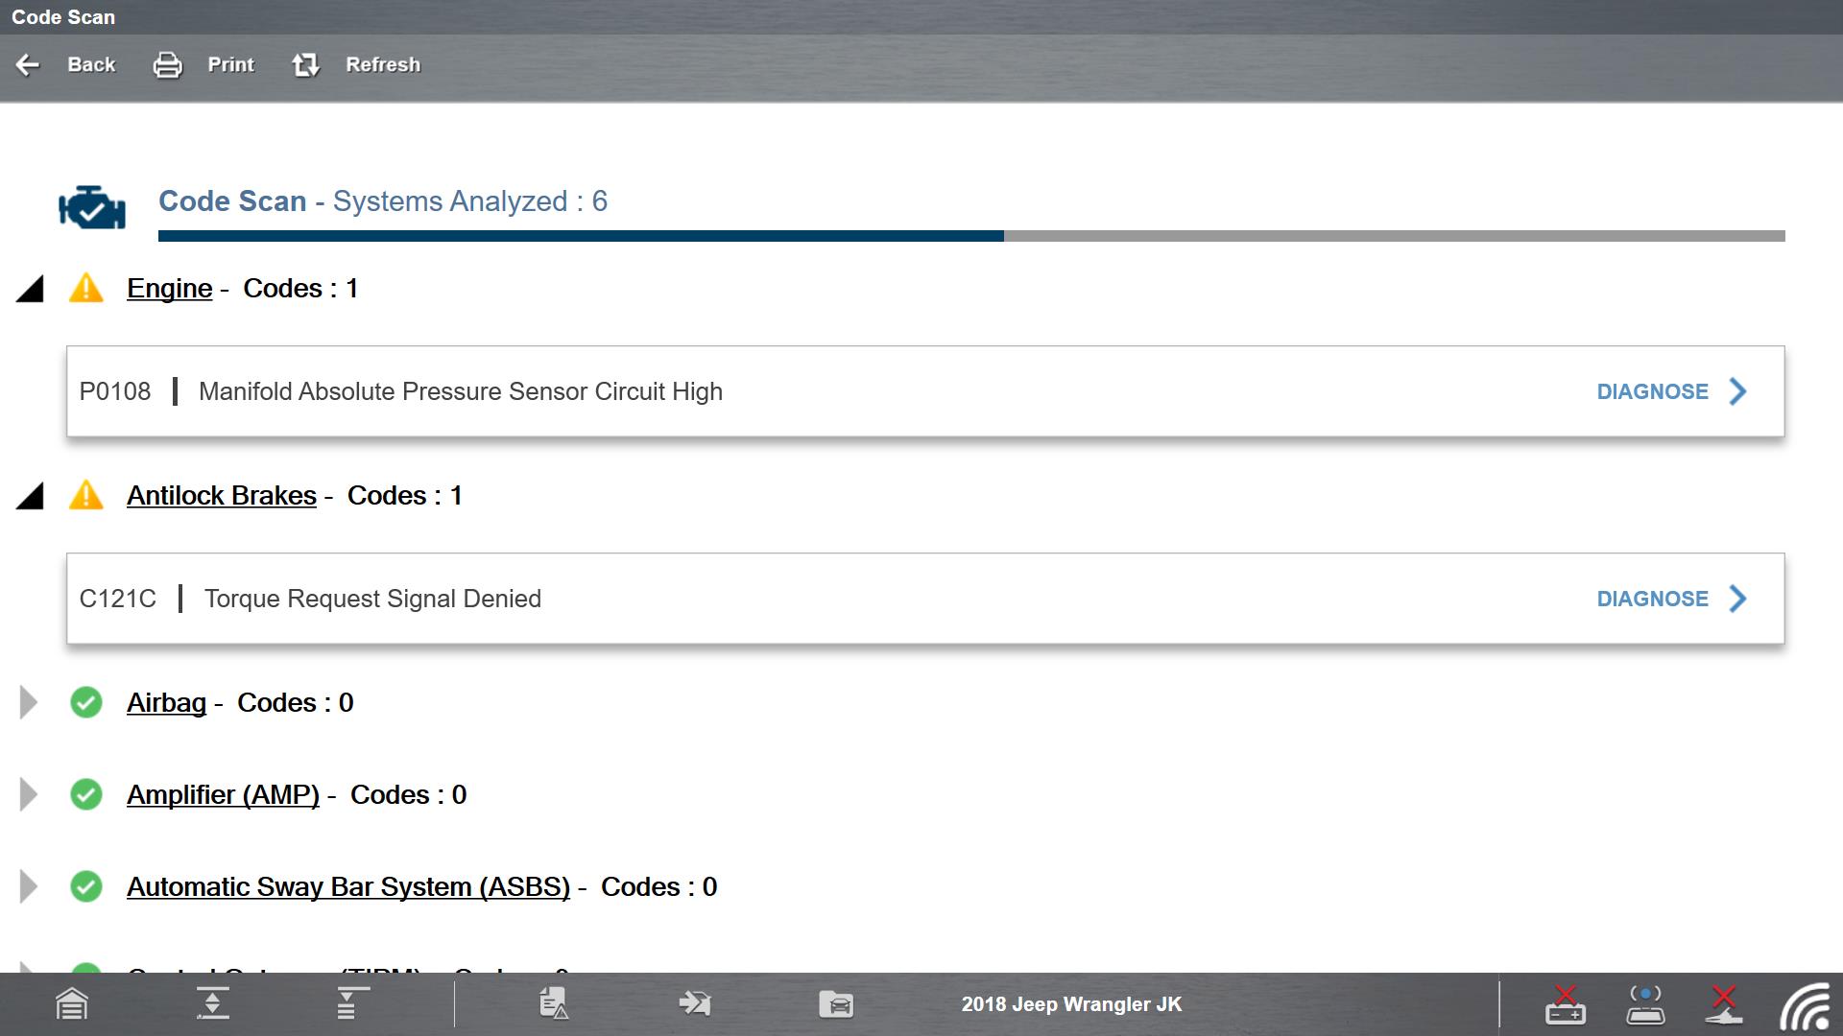Click the battery disconnected status icon
This screenshot has width=1843, height=1036.
(x=1565, y=1004)
